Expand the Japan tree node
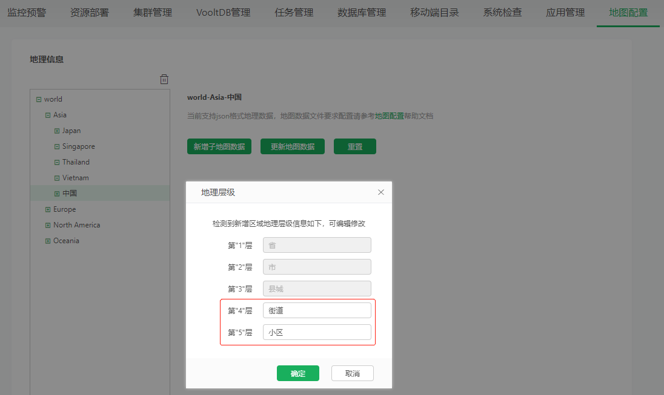Screen dimensions: 664x395 57,131
